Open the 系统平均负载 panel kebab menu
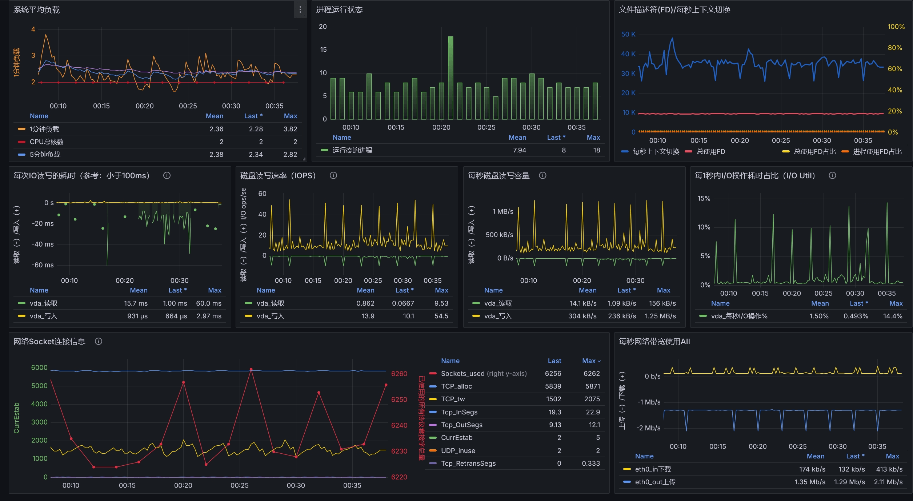Image resolution: width=913 pixels, height=501 pixels. click(300, 10)
